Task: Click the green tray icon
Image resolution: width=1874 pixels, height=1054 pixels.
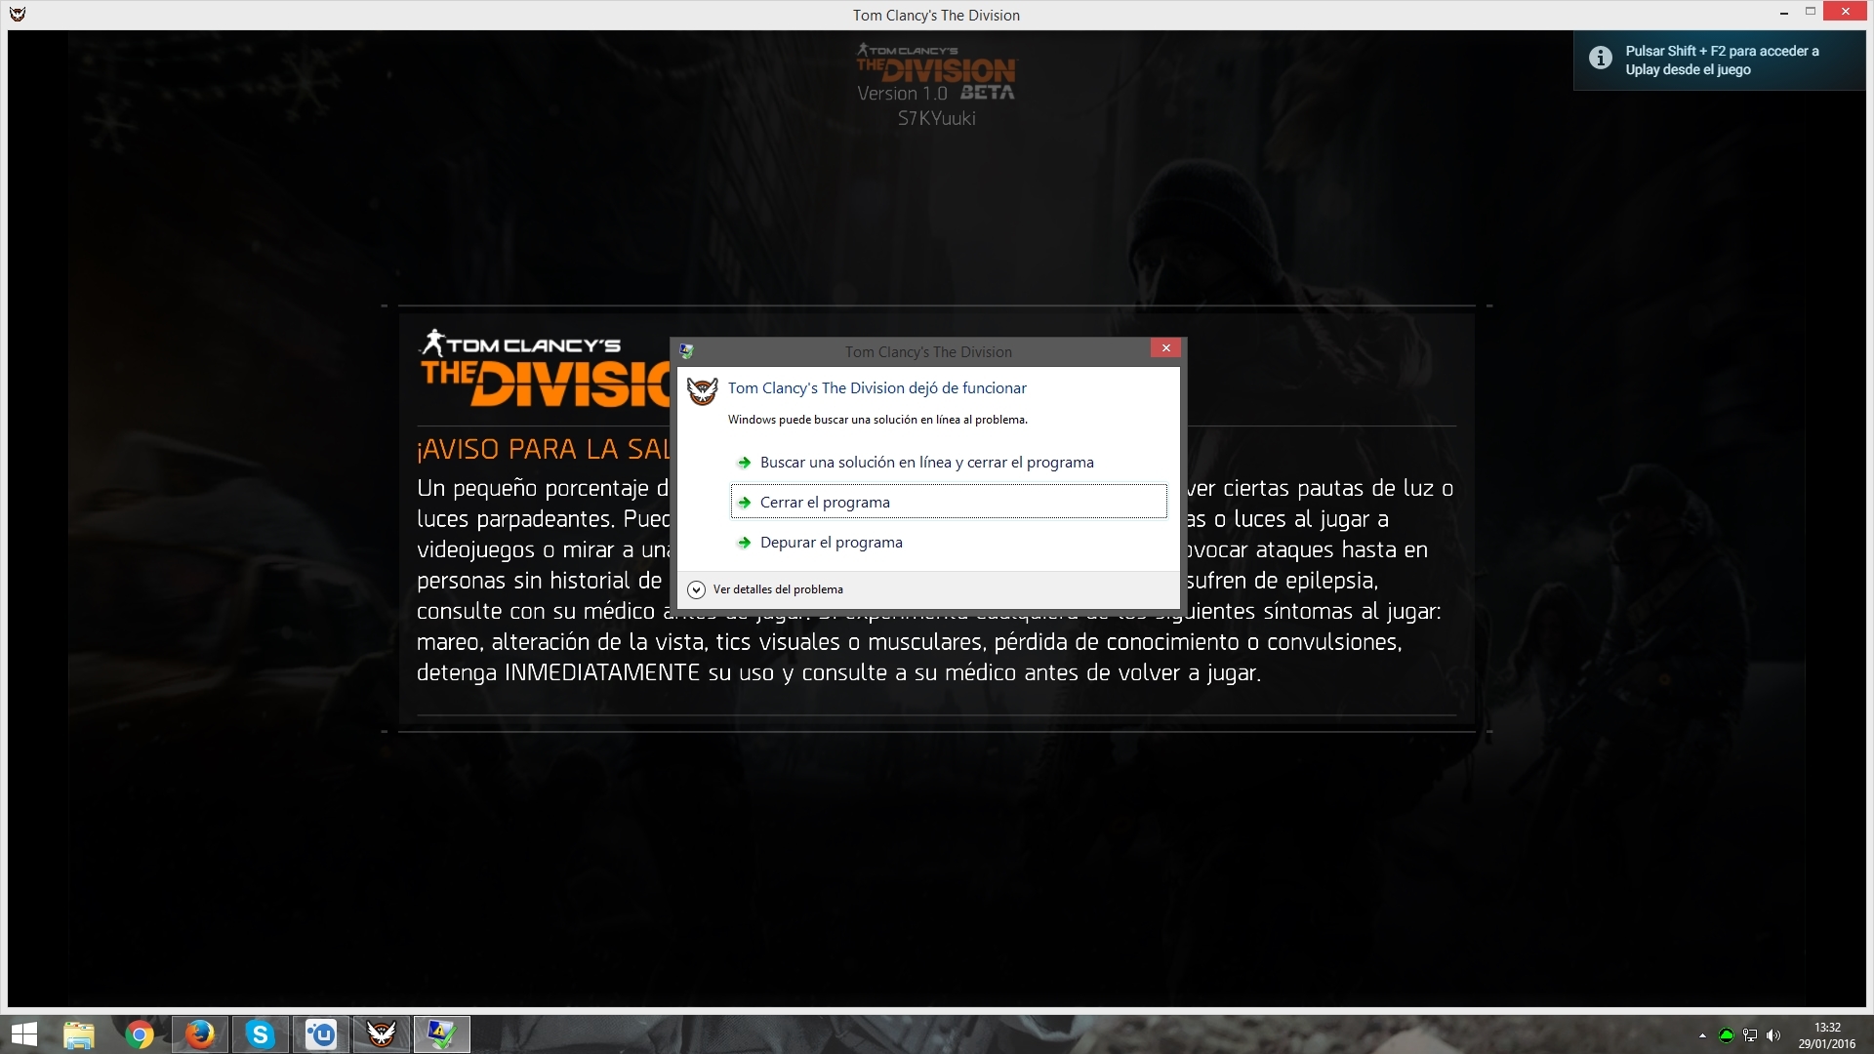Action: (x=1726, y=1035)
